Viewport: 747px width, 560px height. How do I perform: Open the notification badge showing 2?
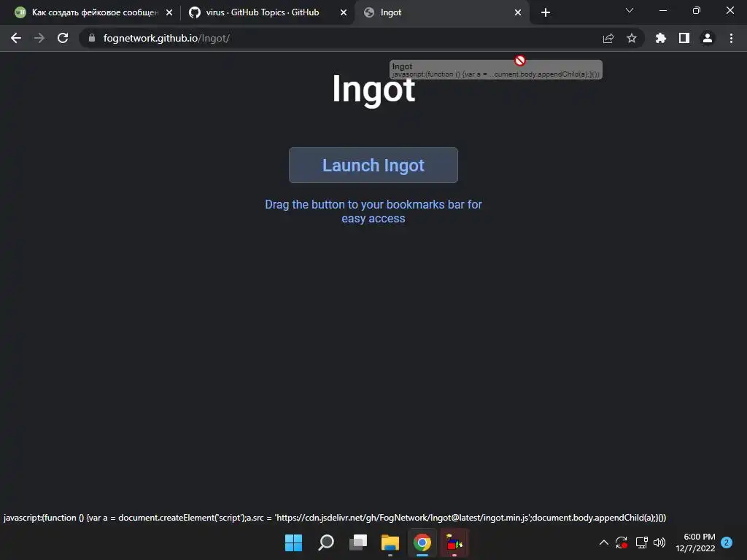(727, 542)
